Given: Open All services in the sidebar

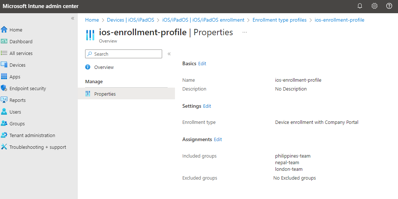Looking at the screenshot, I should [x=21, y=53].
